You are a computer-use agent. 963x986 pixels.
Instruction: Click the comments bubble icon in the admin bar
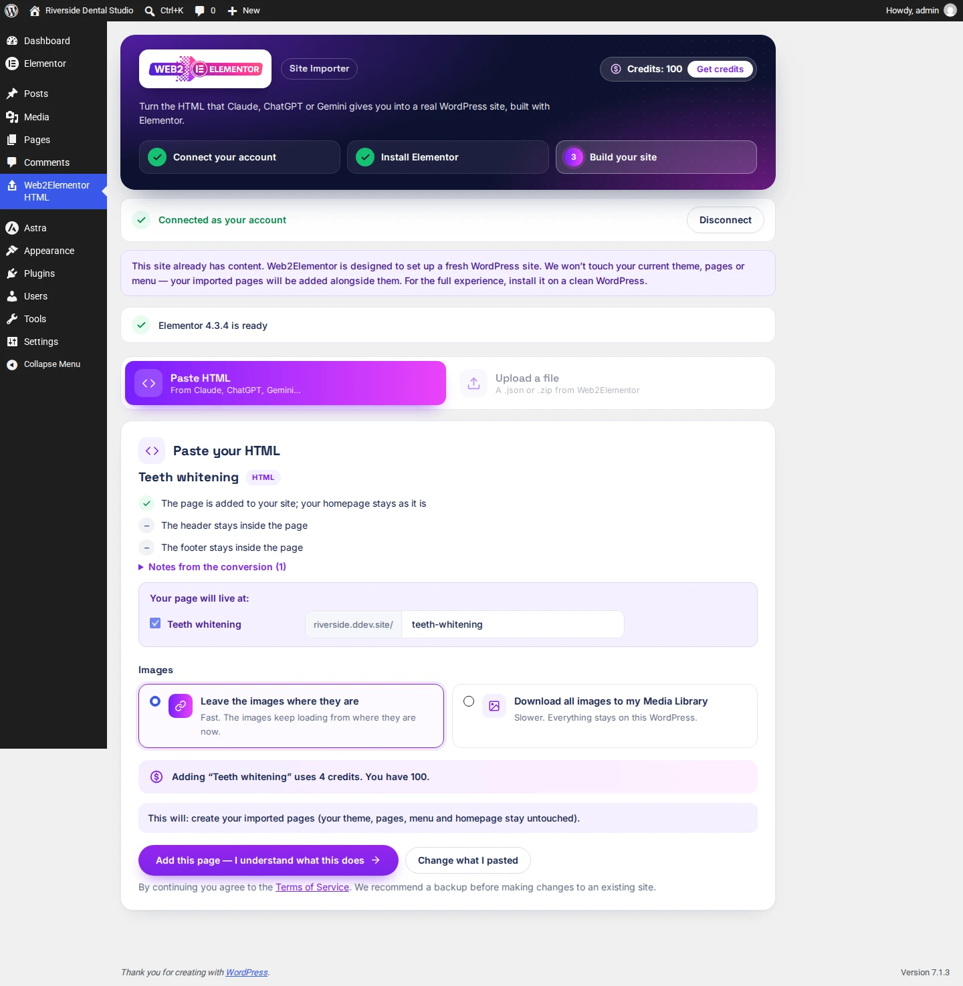coord(199,11)
